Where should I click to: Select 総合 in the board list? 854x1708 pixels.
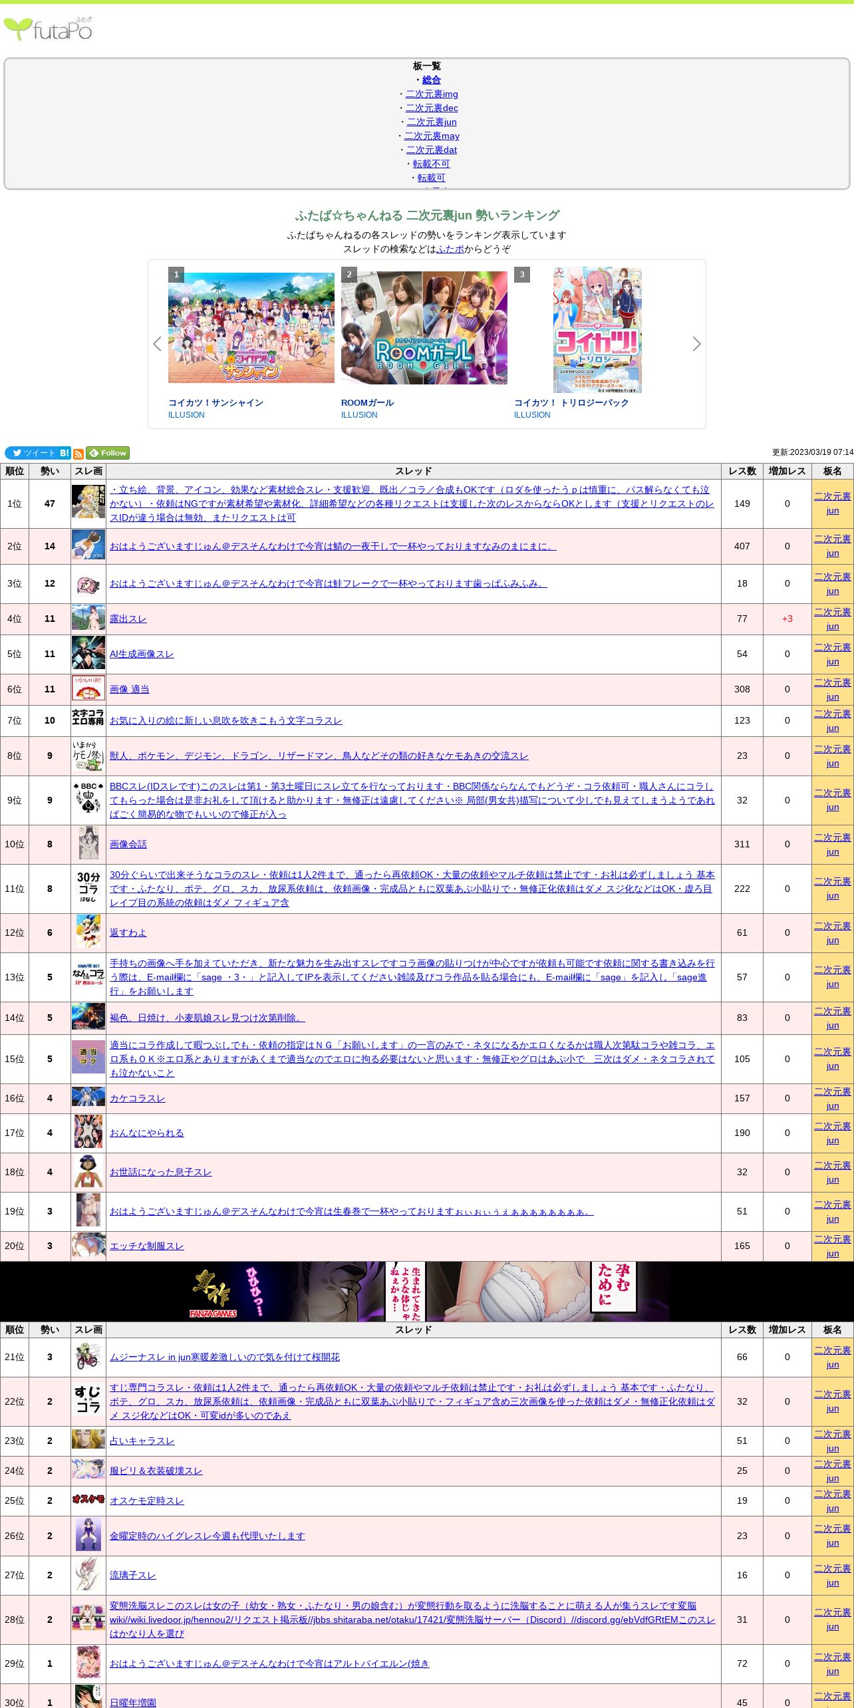click(432, 80)
